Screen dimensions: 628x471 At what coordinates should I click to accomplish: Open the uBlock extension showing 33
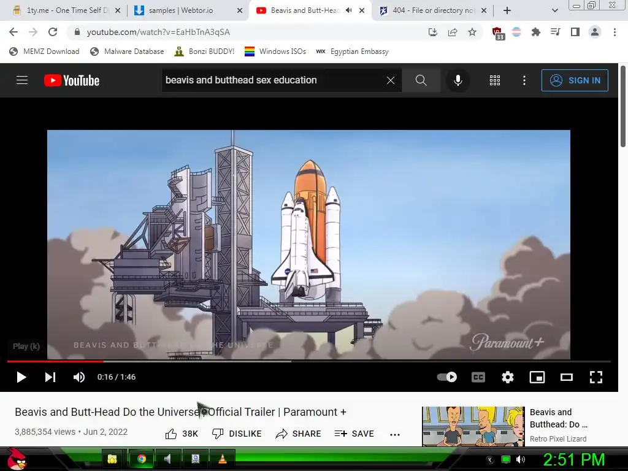[x=497, y=33]
